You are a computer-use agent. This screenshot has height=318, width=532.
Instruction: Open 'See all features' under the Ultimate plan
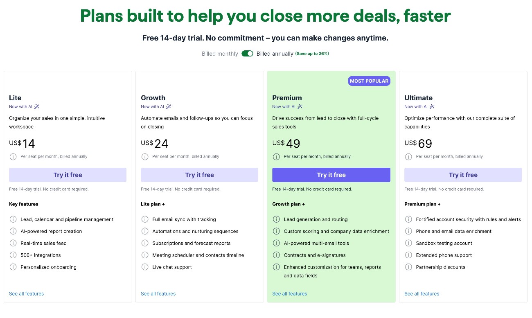(x=422, y=293)
